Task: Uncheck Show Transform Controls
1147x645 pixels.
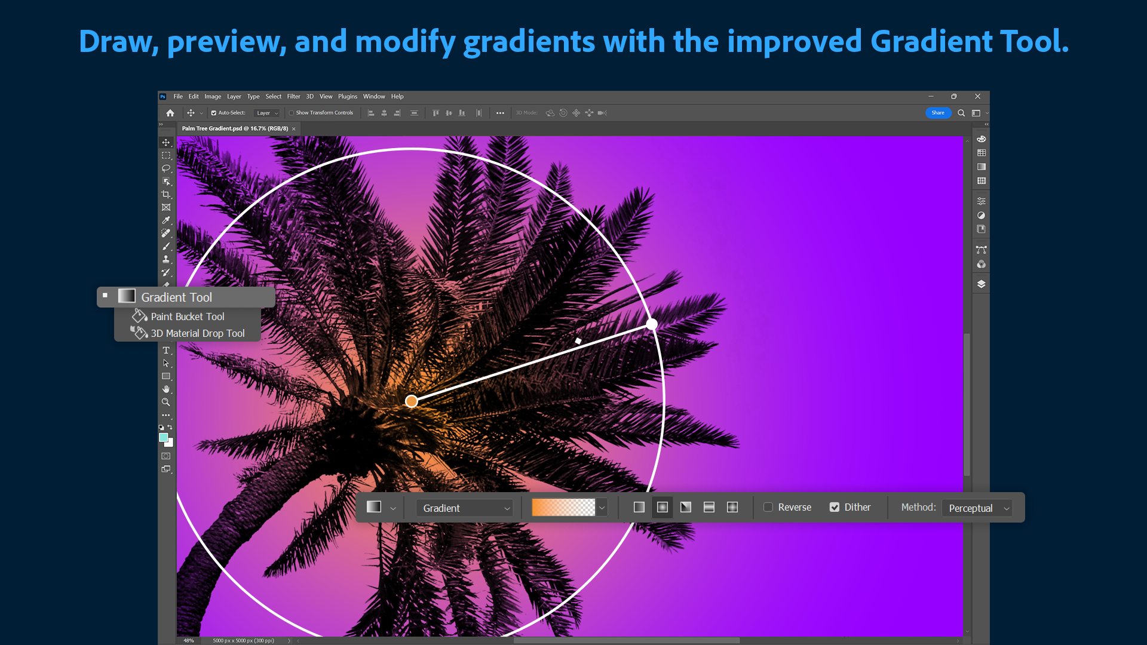Action: click(291, 112)
